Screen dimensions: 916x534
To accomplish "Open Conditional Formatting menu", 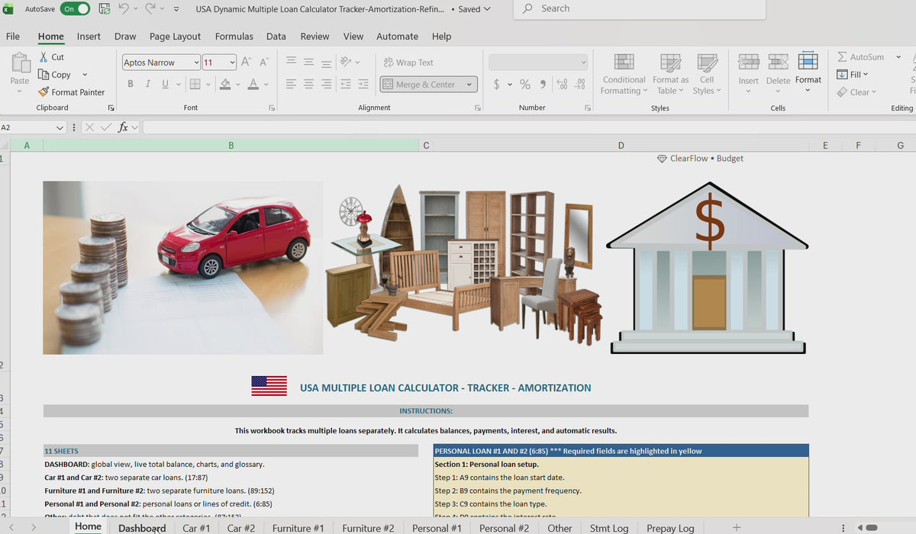I will point(624,74).
